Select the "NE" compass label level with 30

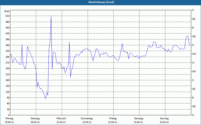click(x=194, y=106)
